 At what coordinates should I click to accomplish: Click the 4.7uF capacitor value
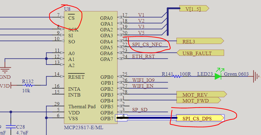[22, 133]
